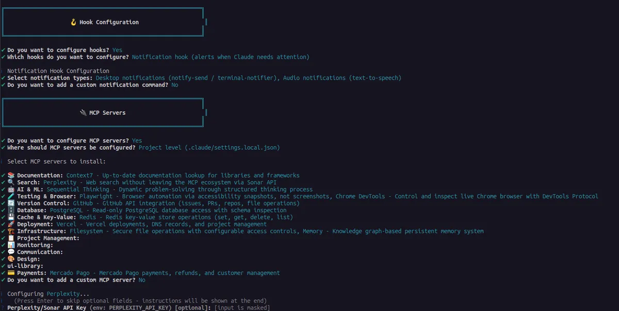This screenshot has width=619, height=311.
Task: Toggle the checkmark beside GitHub API integration
Action: coord(3,203)
